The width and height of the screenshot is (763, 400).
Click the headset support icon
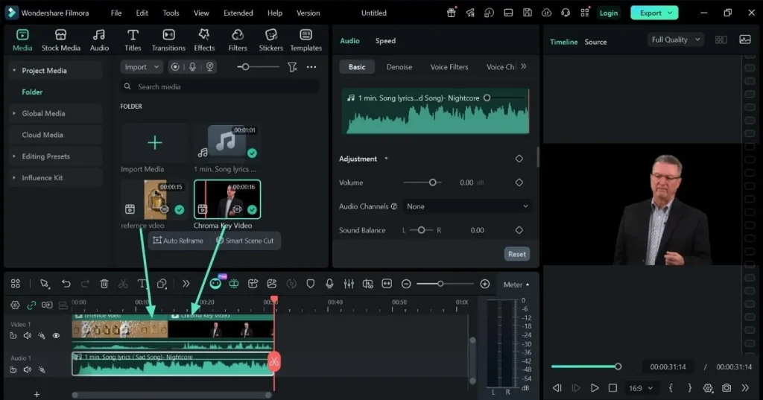pos(566,13)
